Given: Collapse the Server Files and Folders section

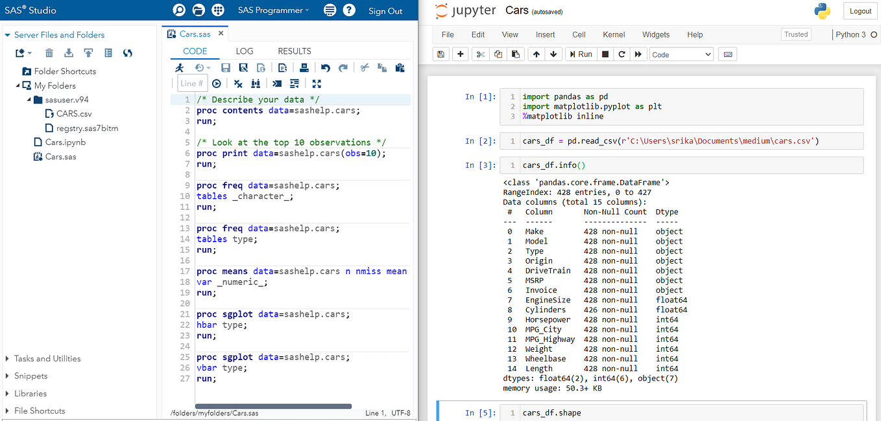Looking at the screenshot, I should click(x=6, y=34).
